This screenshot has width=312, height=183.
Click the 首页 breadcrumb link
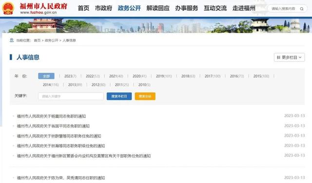click(37, 41)
